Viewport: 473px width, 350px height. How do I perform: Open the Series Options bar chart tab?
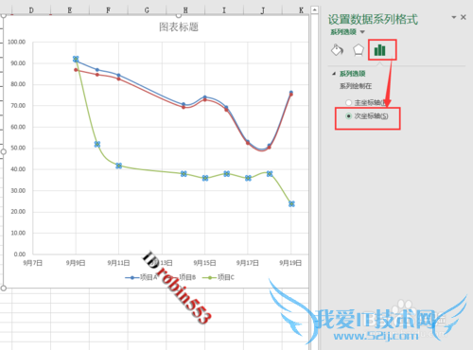point(380,50)
